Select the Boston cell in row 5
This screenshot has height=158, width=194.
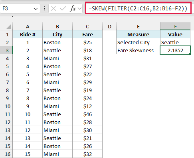[57, 66]
